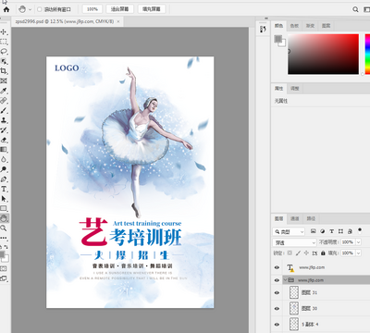The height and width of the screenshot is (333, 370).
Task: Open fill slider dropdown arrow
Action: click(x=358, y=253)
